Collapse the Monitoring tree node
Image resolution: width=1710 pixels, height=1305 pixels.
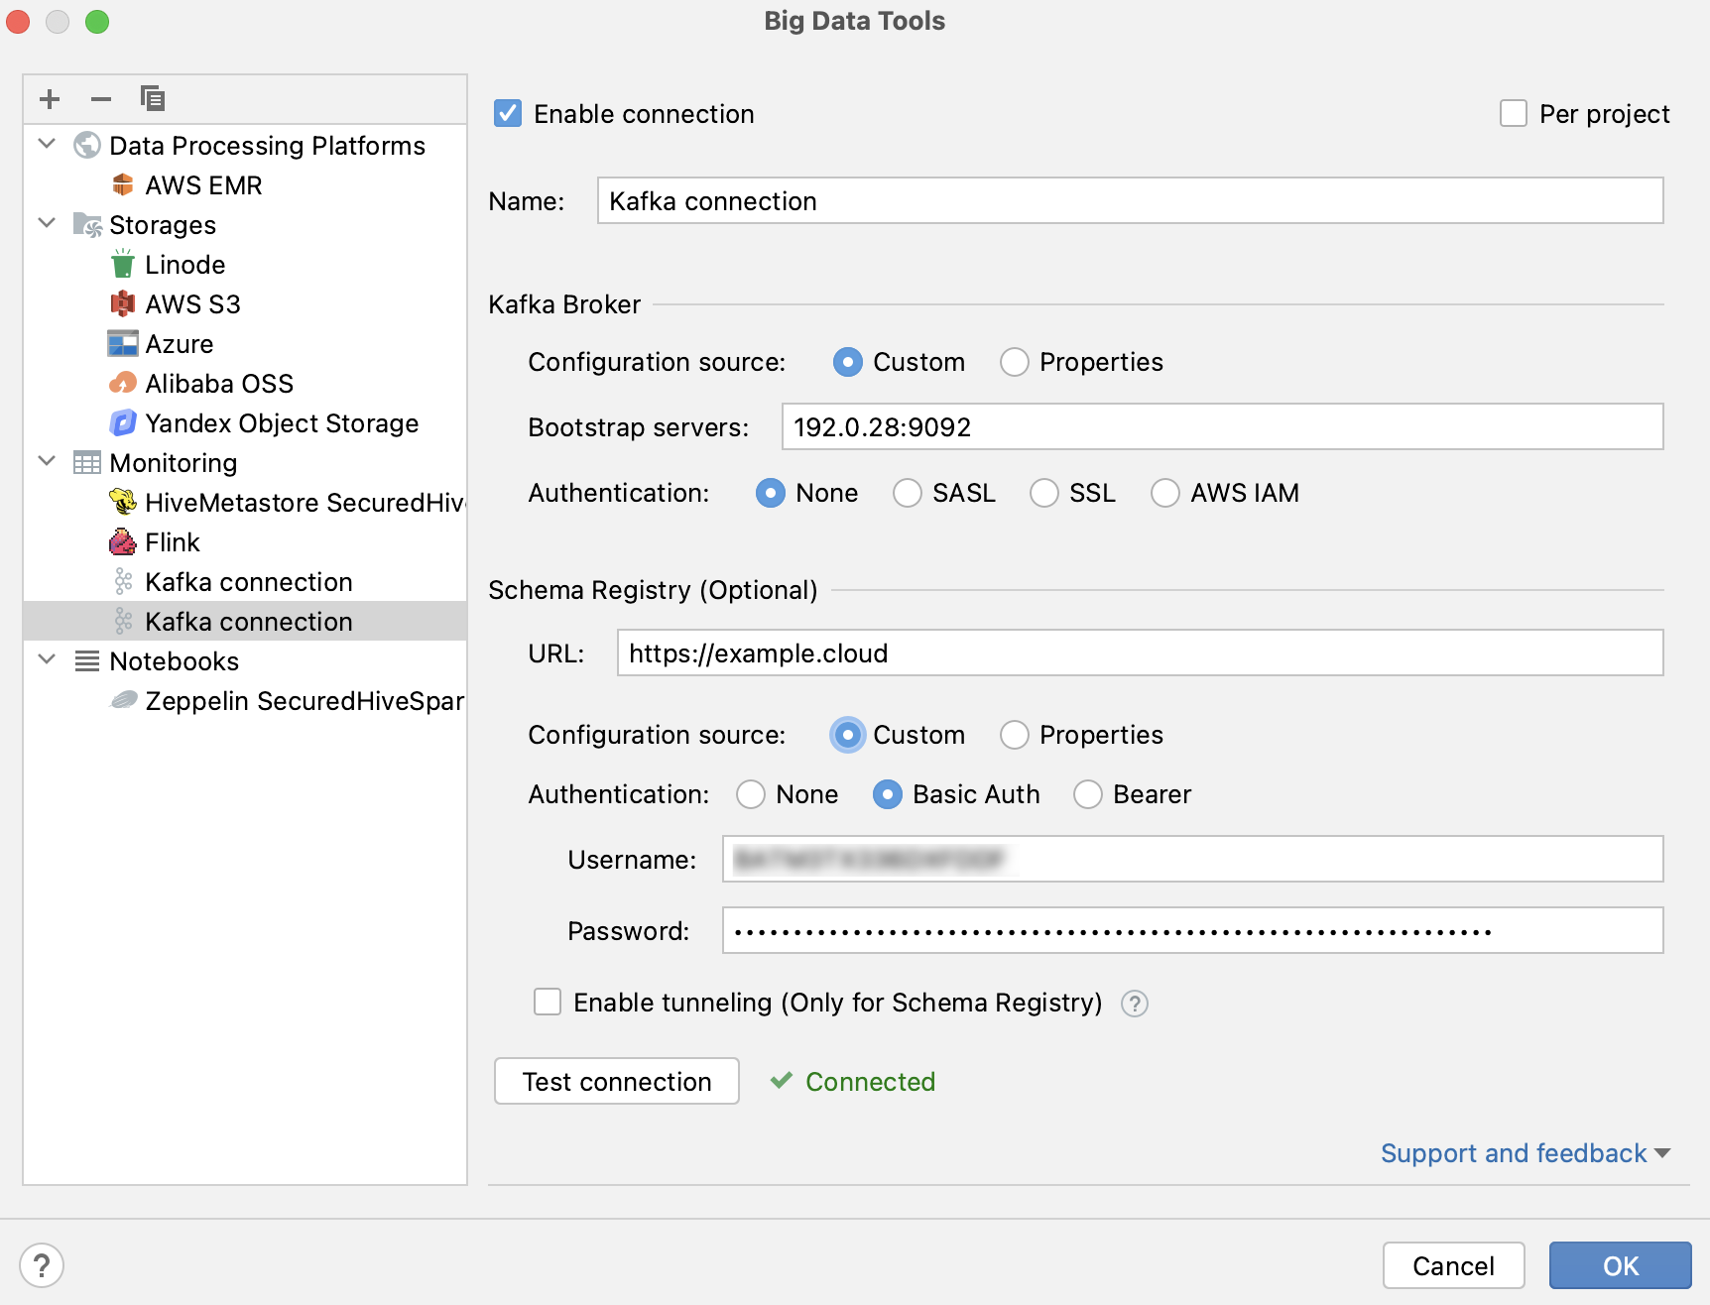(47, 461)
